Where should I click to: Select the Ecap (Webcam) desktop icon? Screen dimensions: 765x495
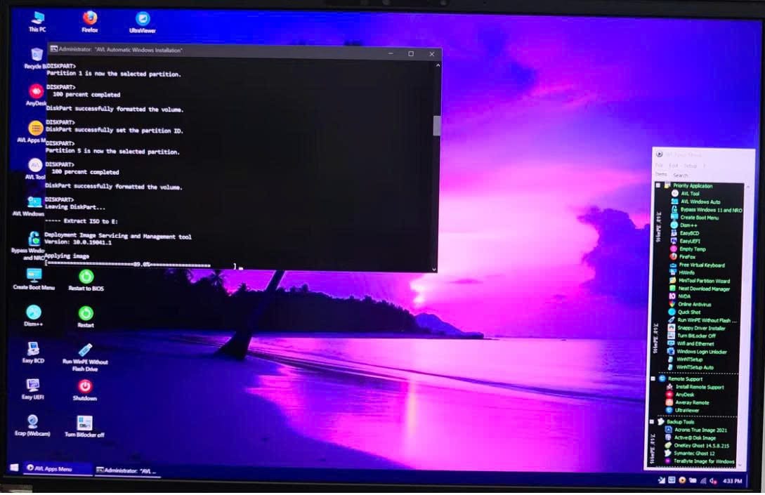click(33, 425)
